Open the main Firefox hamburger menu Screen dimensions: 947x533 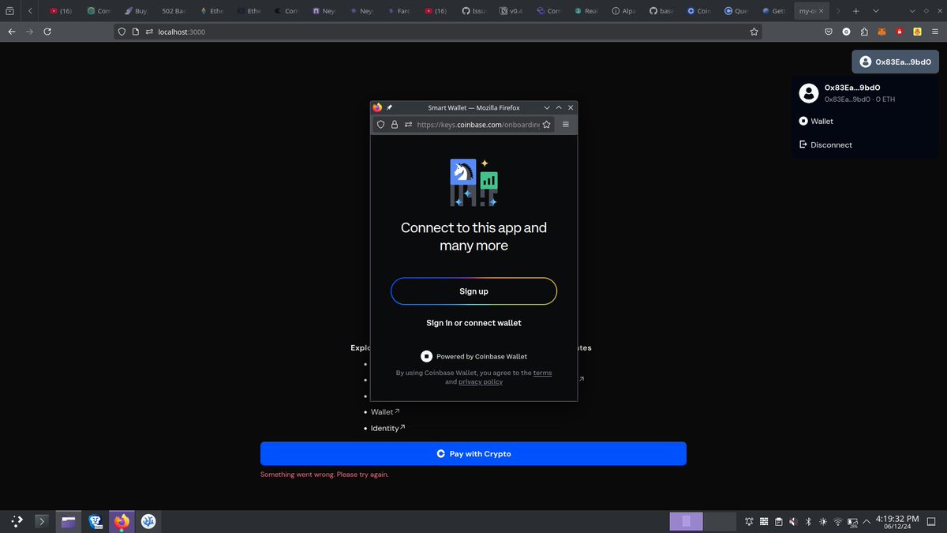[936, 32]
